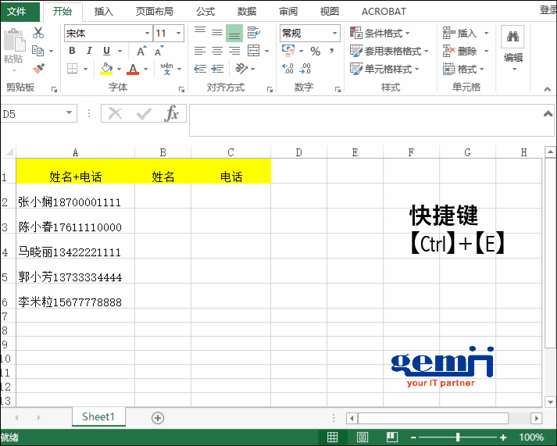Select the Format Painter brush icon
557x446 pixels.
(x=38, y=69)
